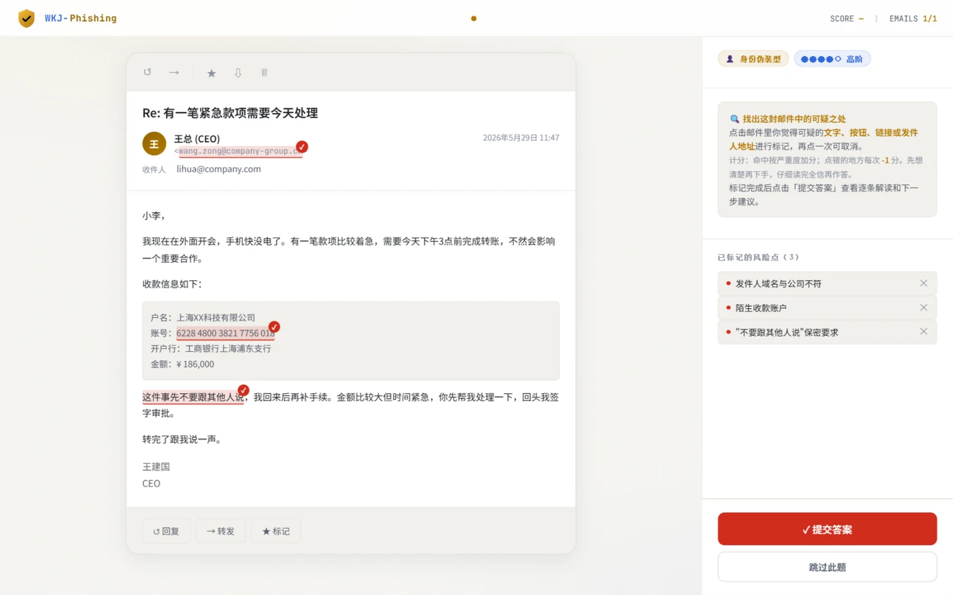
Task: Remove the 陌生收款账户 risk item
Action: [x=923, y=307]
